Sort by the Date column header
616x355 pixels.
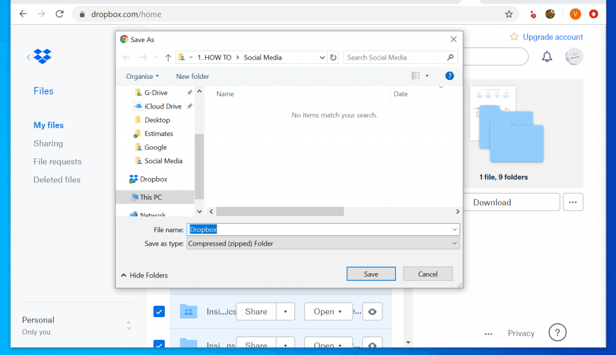[400, 94]
